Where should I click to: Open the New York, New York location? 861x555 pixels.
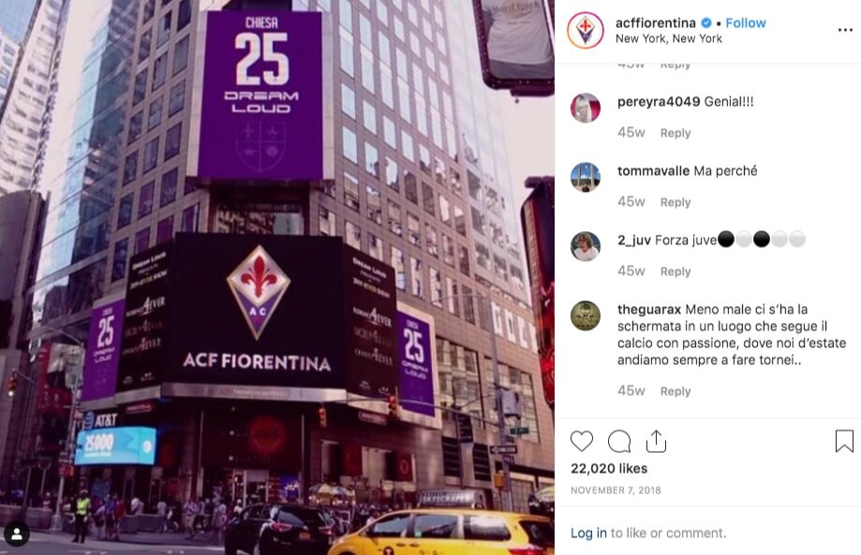[668, 38]
